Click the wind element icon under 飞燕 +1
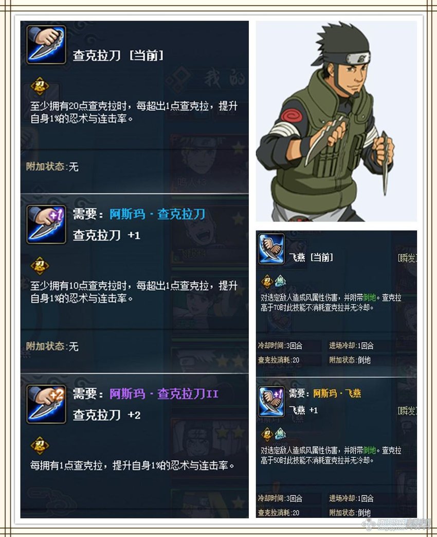Screen dimensions: 437x537 pyautogui.click(x=280, y=434)
